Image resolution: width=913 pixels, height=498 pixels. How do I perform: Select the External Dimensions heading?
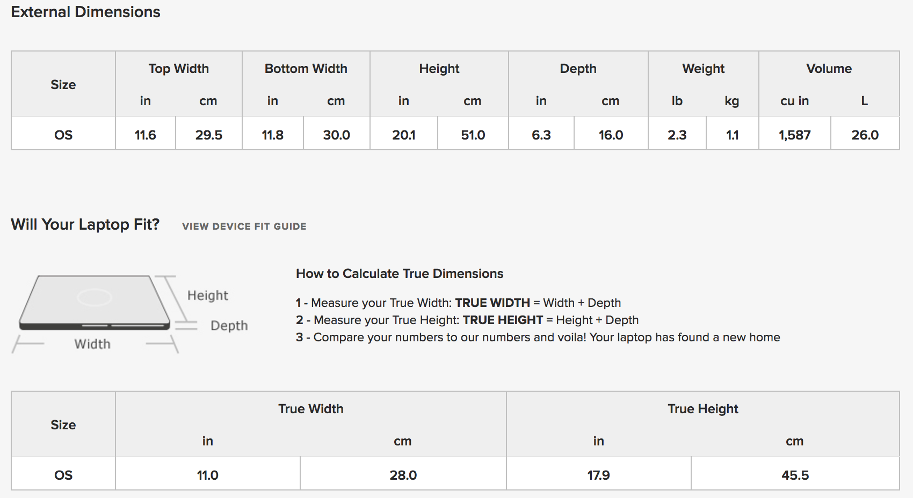pyautogui.click(x=85, y=12)
